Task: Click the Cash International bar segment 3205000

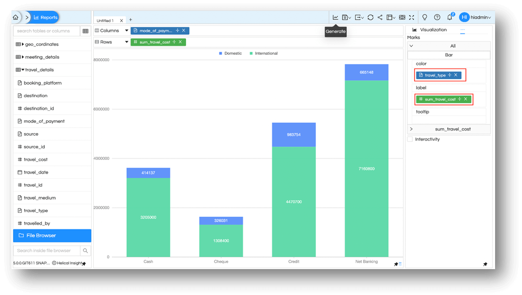Action: click(148, 217)
